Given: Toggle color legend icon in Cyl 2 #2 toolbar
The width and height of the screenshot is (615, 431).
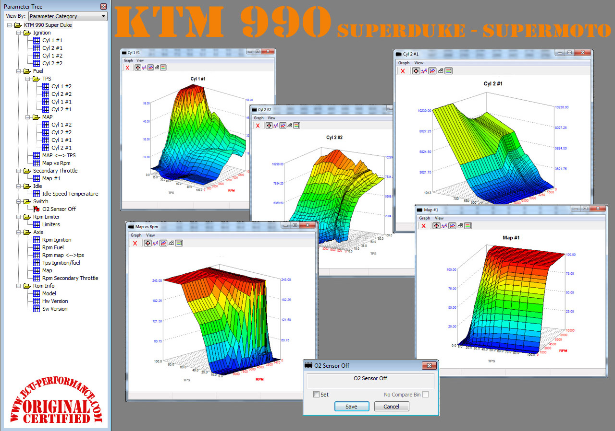Looking at the screenshot, I should 296,125.
